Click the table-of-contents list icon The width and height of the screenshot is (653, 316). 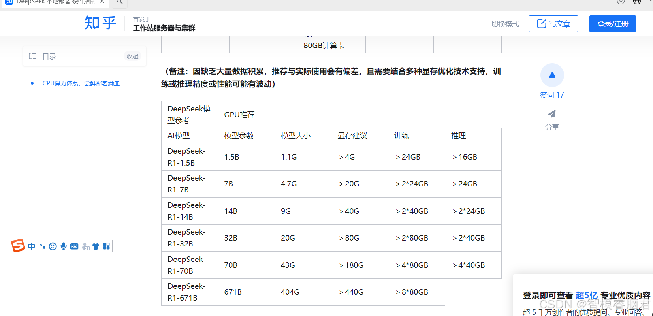(32, 56)
